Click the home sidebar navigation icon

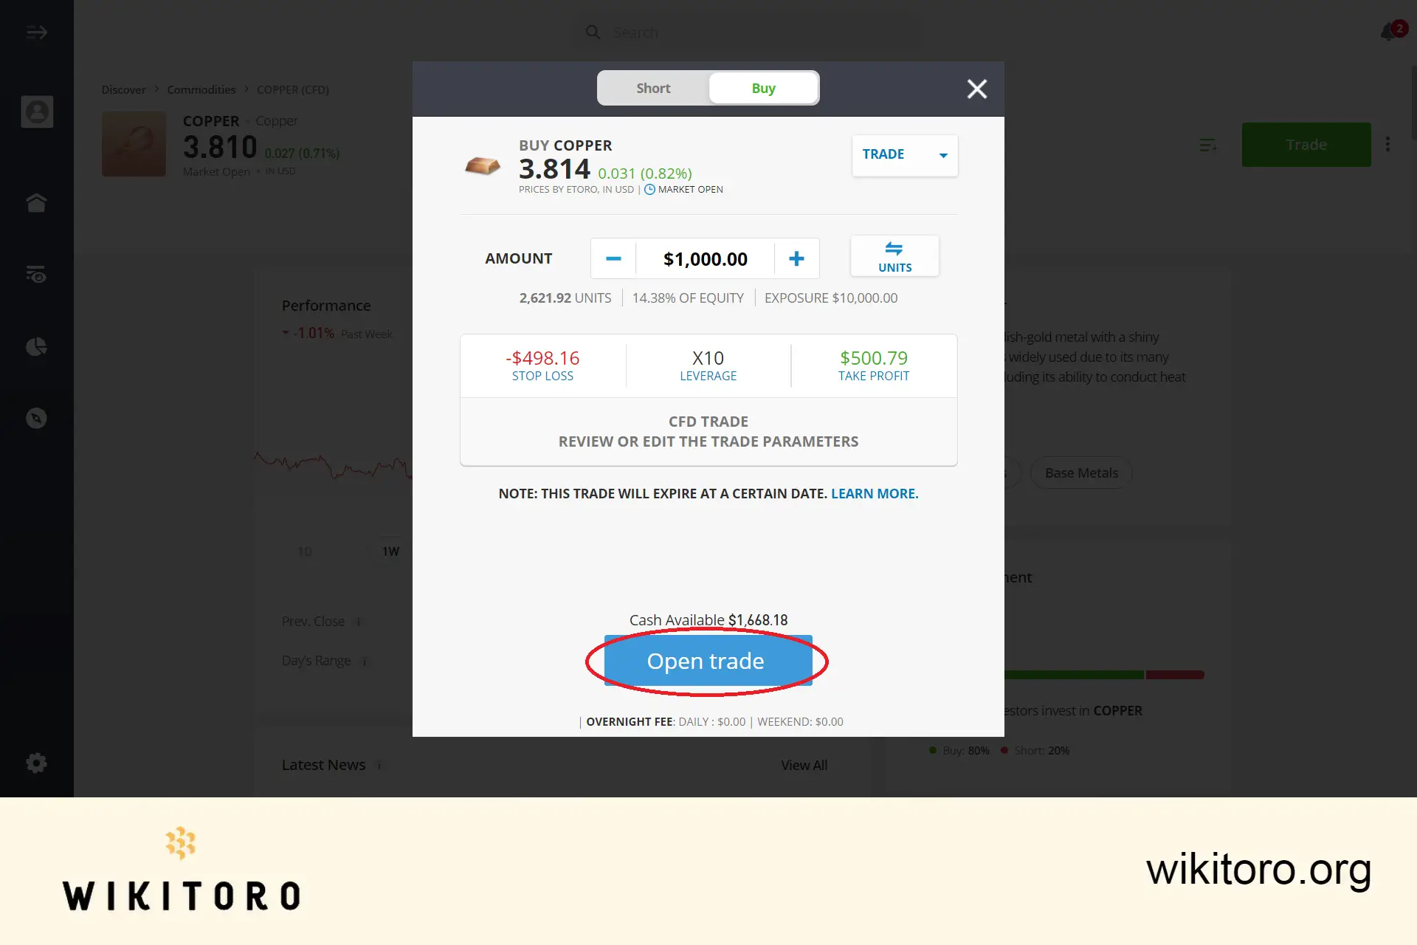(36, 202)
